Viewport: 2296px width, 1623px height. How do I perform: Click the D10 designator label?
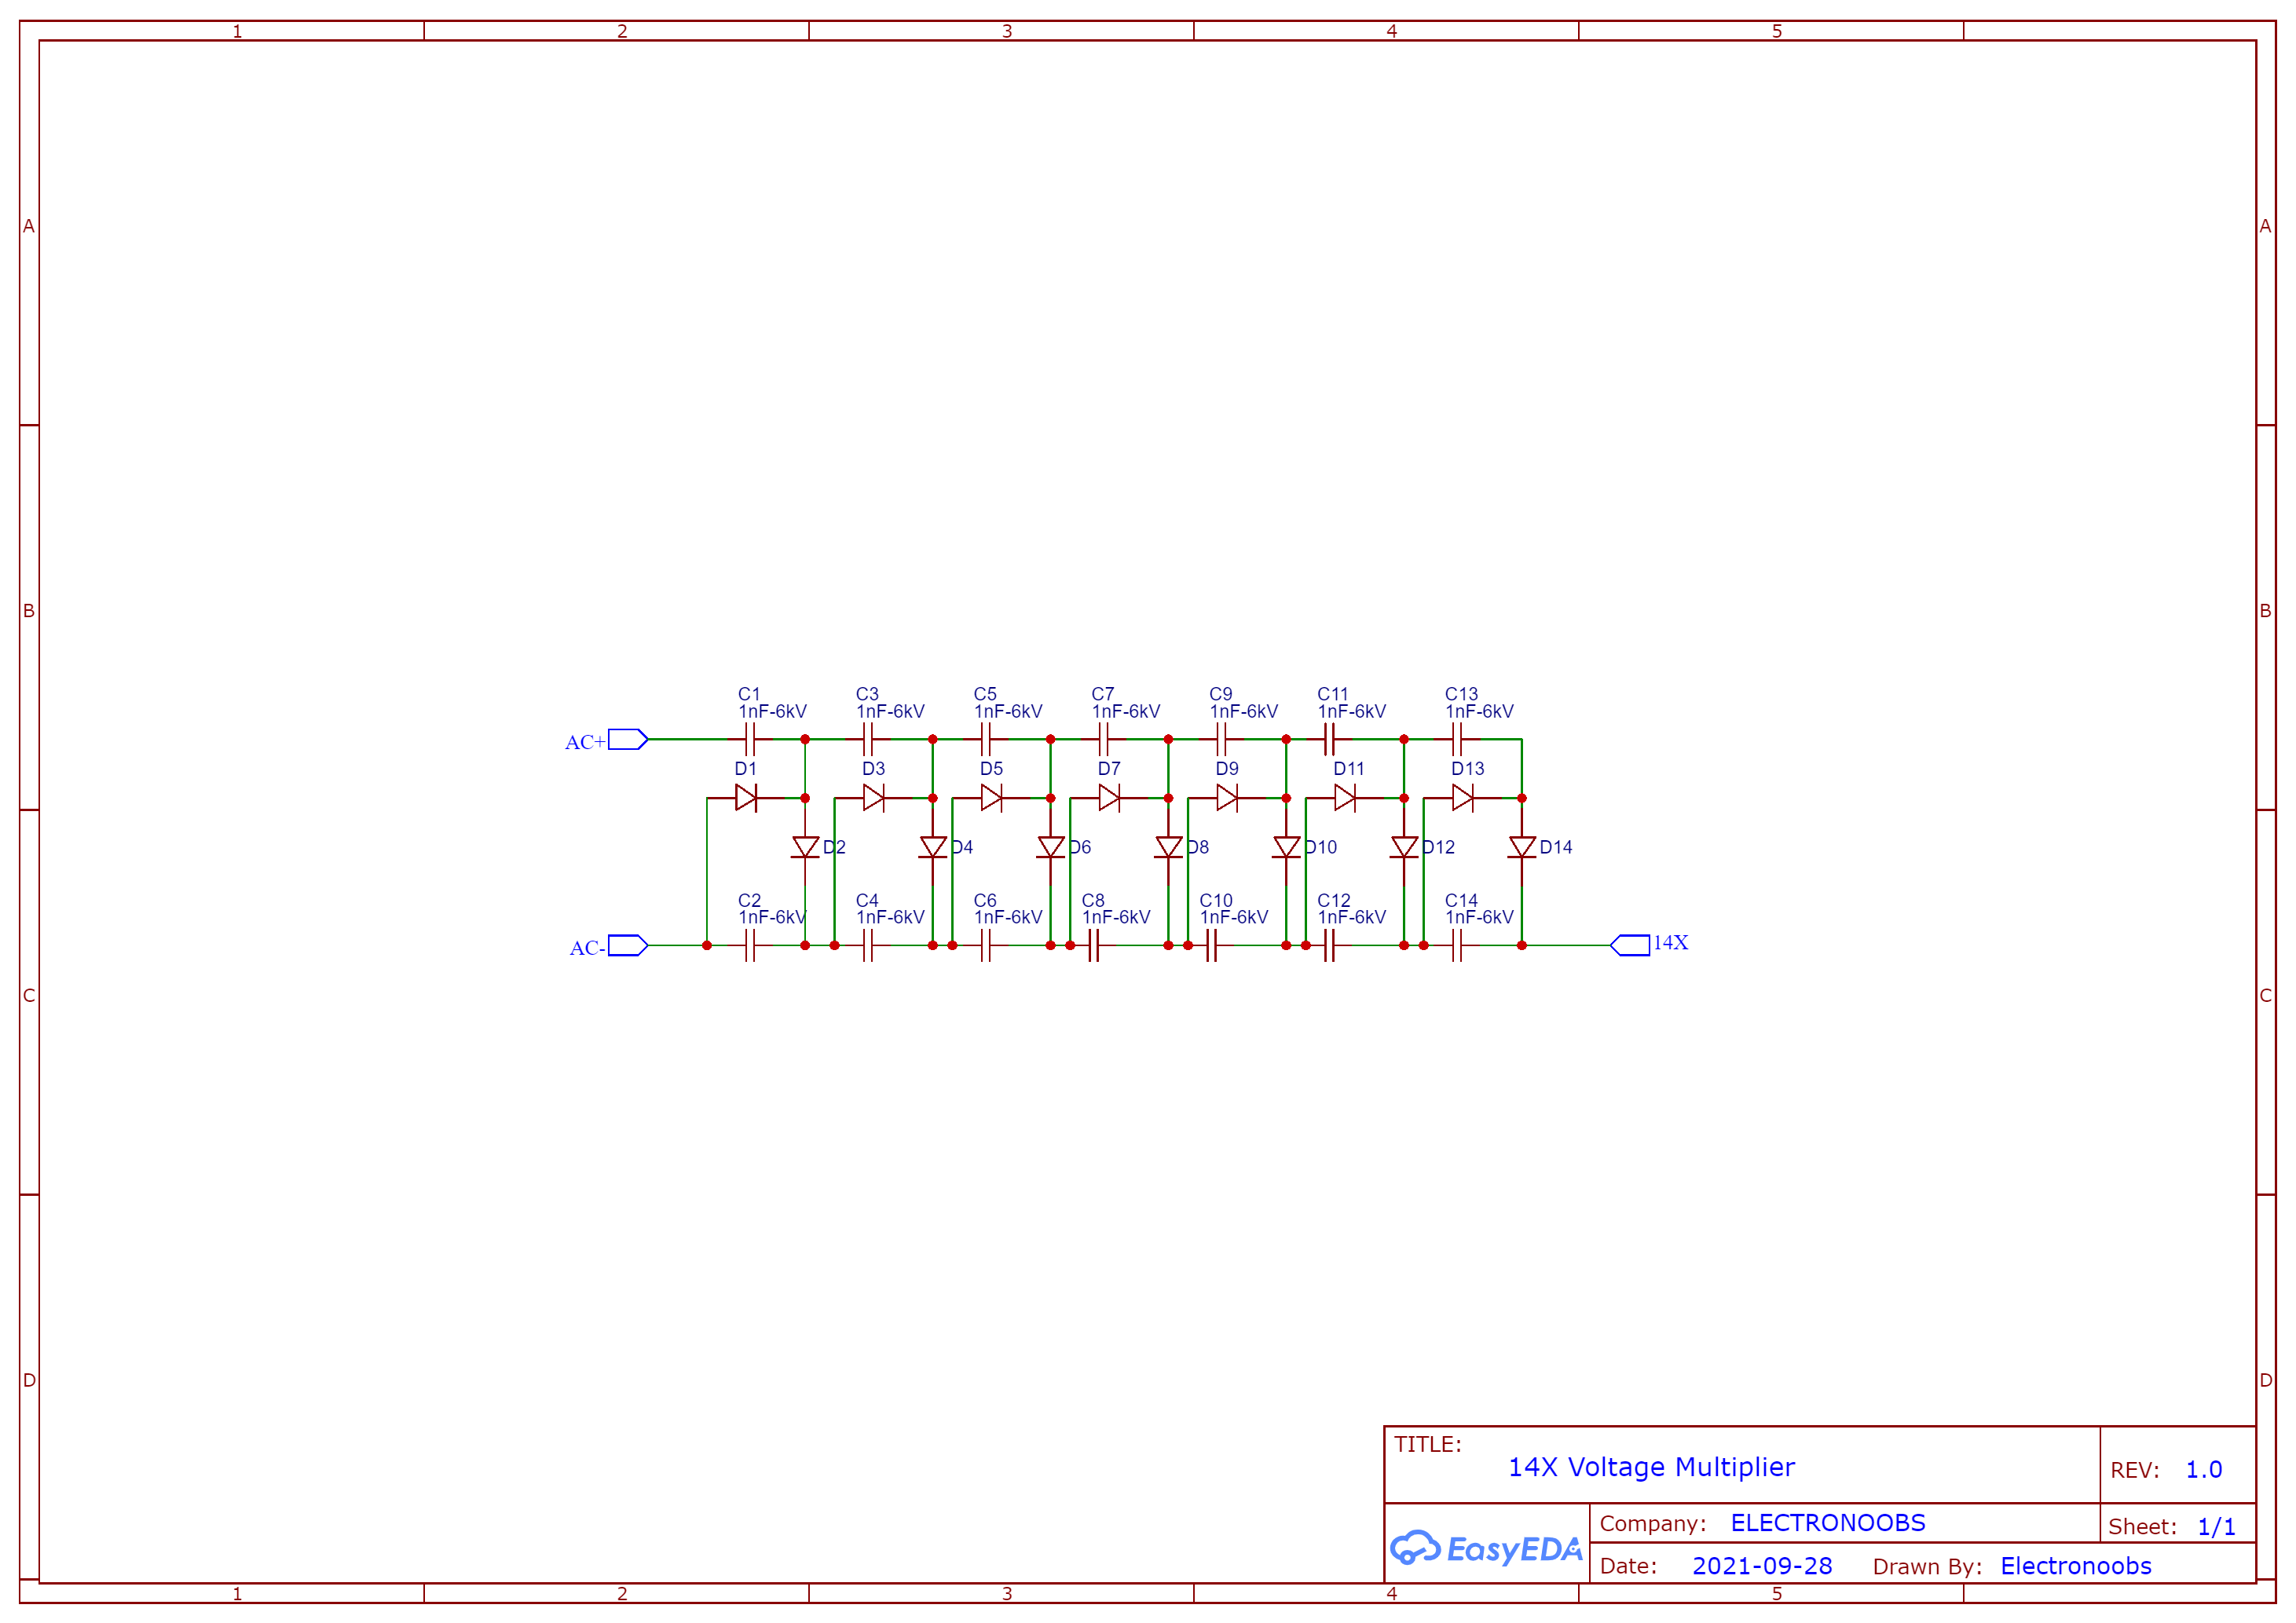point(1321,847)
